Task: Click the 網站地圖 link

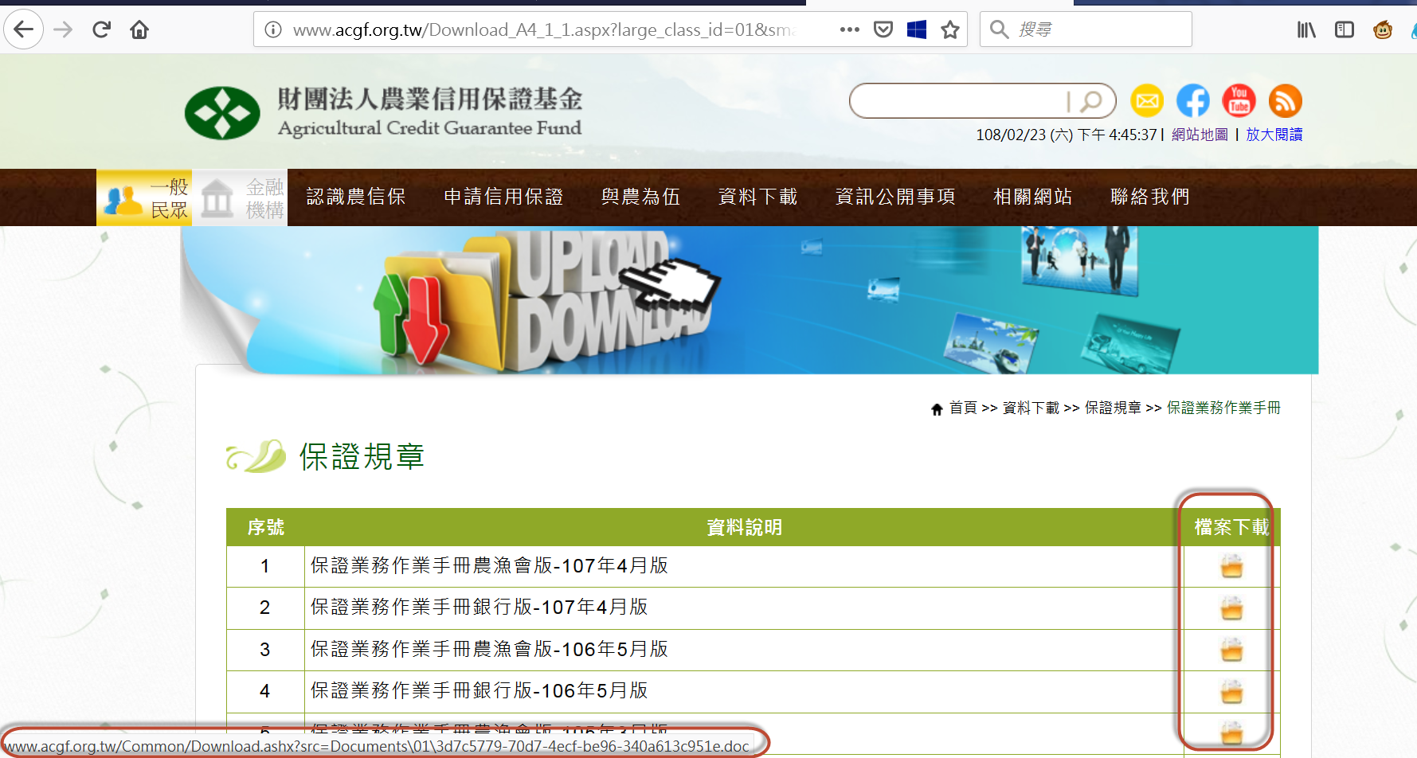Action: [x=1200, y=135]
